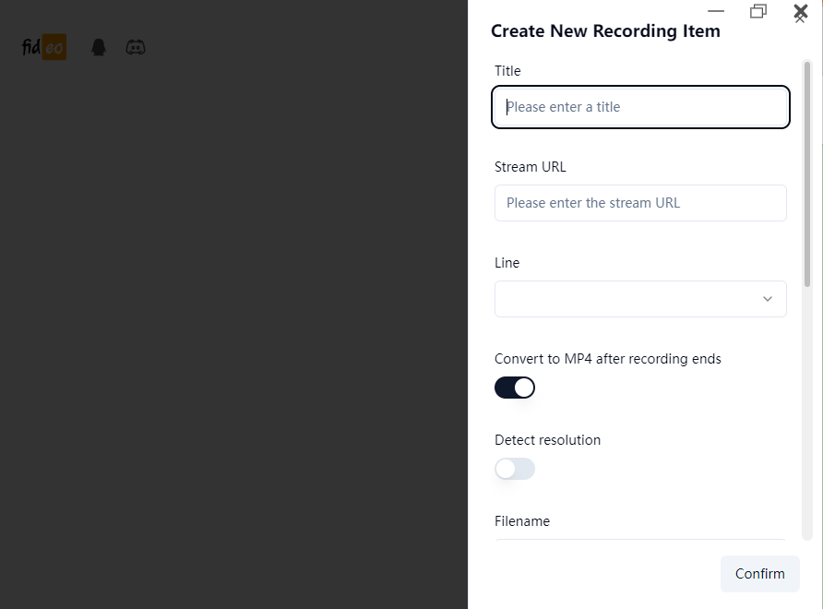Open the Discord community icon
The image size is (823, 609).
pos(136,47)
